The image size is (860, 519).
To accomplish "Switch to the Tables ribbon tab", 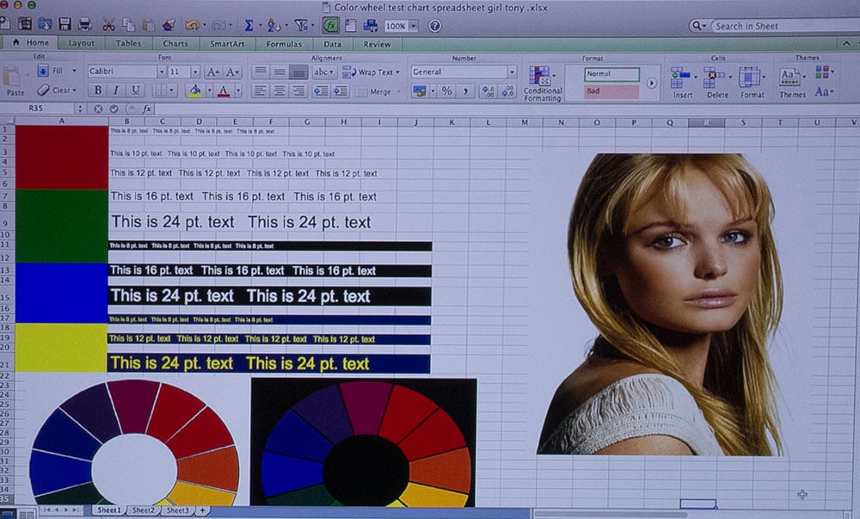I will (128, 43).
